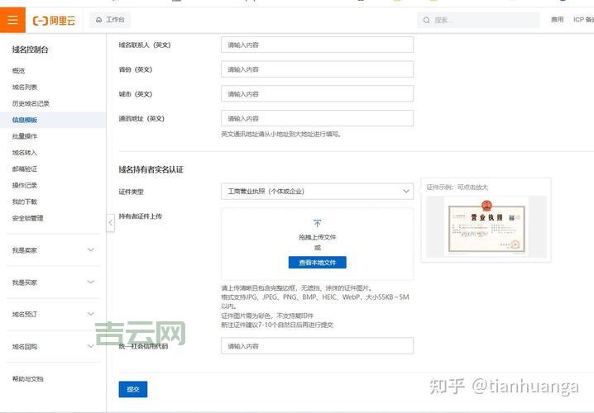Go to 概览 in sidebar
This screenshot has height=413, width=594.
(x=18, y=71)
